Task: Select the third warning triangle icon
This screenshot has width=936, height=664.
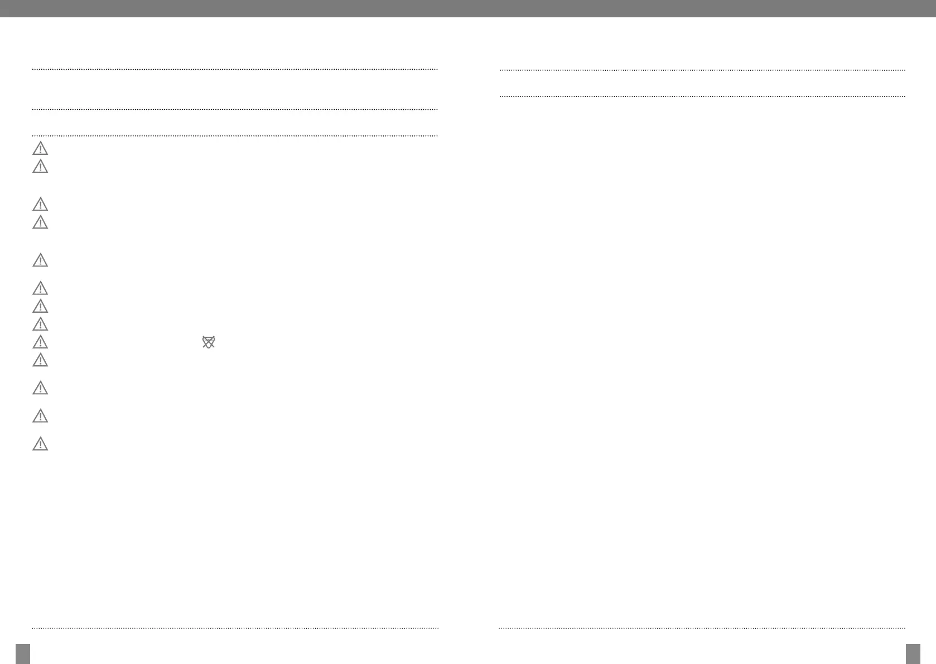Action: [x=40, y=204]
